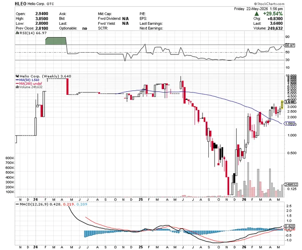302x250 pixels.
Task: Click the Next Earnings label
Action: [x=151, y=28]
